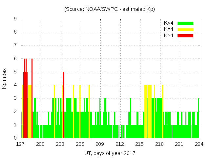Click the 197 tick label on x-axis

coord(21,144)
